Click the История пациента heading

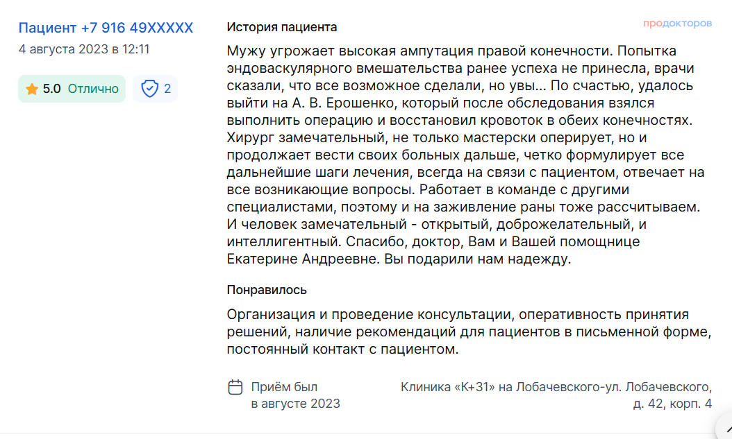click(x=281, y=27)
